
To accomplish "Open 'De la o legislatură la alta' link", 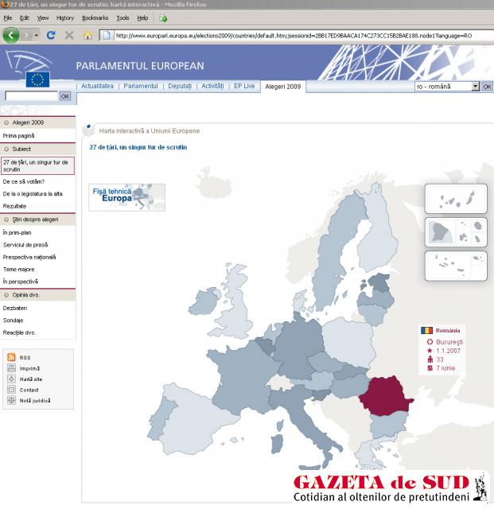I will pyautogui.click(x=33, y=194).
